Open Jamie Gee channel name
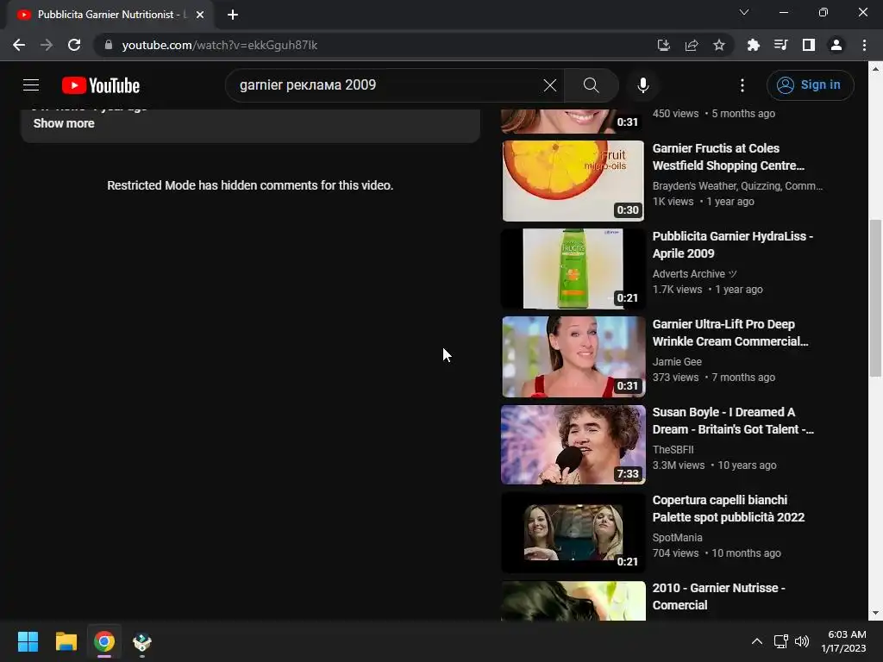The width and height of the screenshot is (883, 662). 677,361
